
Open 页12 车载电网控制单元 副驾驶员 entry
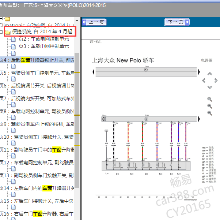coord(37,163)
